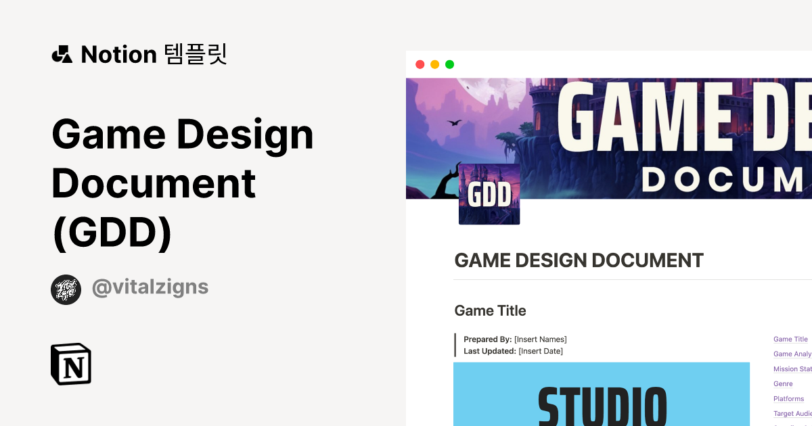Open the Platforms link
Image resolution: width=812 pixels, height=426 pixels.
click(x=788, y=398)
